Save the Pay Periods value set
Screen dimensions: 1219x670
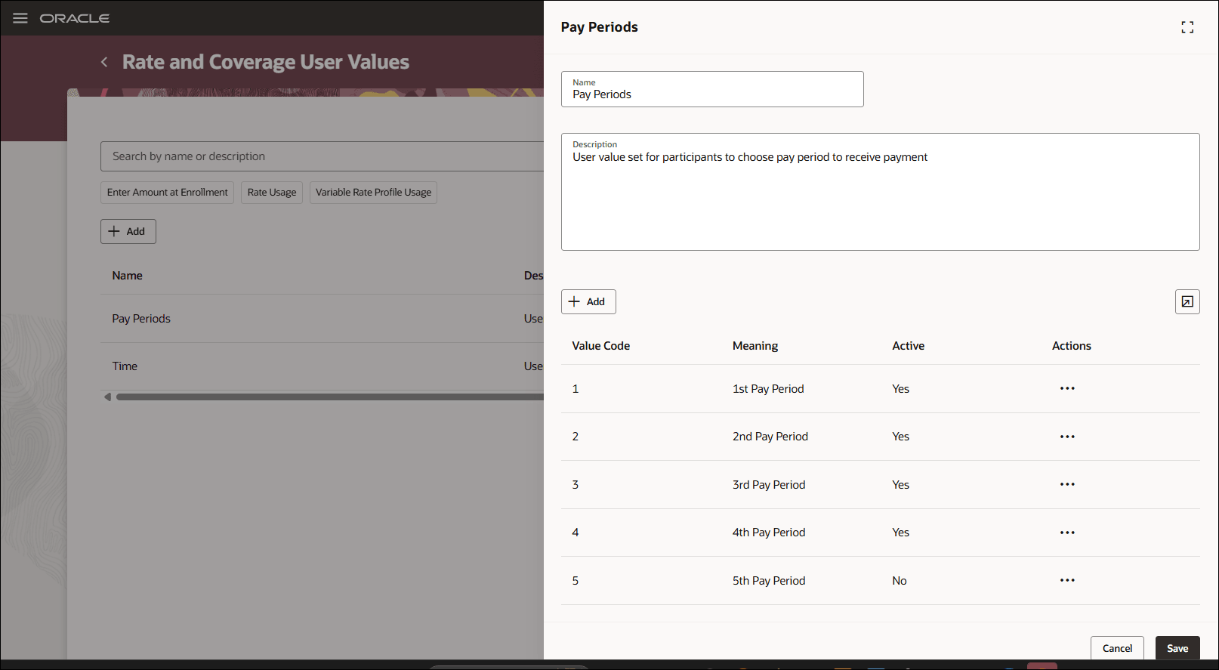point(1177,648)
